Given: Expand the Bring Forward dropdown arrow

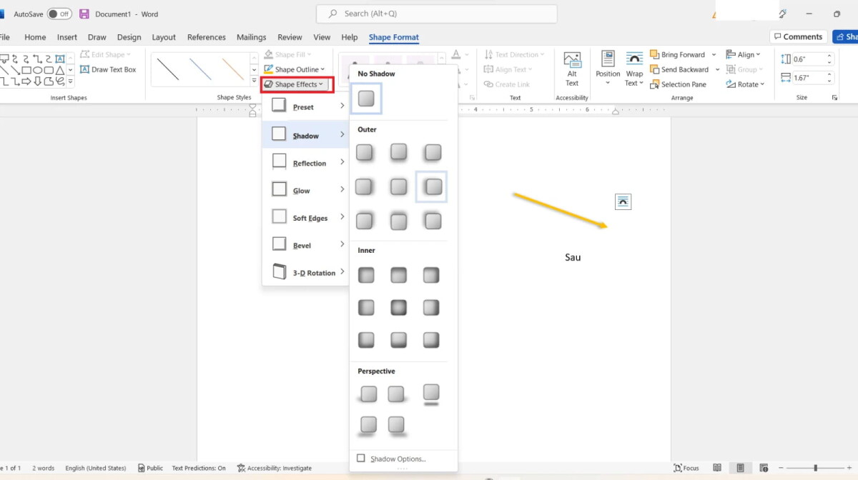Looking at the screenshot, I should point(714,55).
